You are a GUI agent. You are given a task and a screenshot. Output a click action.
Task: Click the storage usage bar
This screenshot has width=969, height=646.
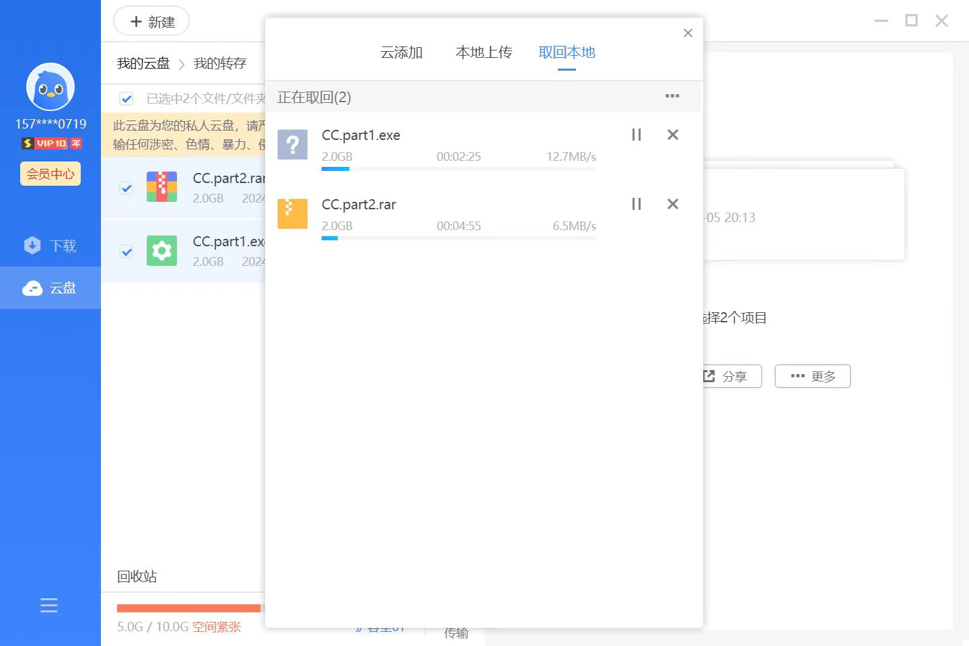point(191,608)
